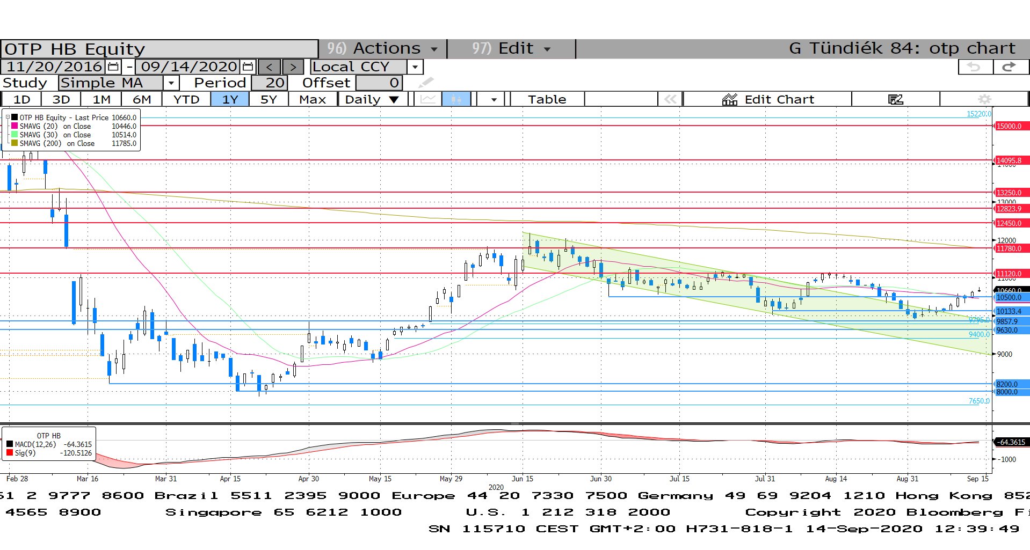Screen dimensions: 1030x550
Task: Click the 8200.0 blue price level label
Action: (1011, 384)
